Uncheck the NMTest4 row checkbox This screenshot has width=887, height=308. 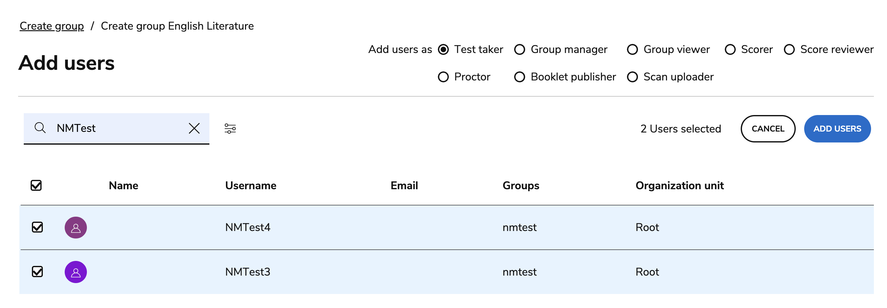coord(37,227)
